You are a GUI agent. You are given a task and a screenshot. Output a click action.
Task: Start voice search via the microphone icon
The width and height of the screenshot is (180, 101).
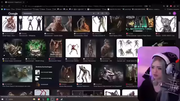(x=98, y=13)
